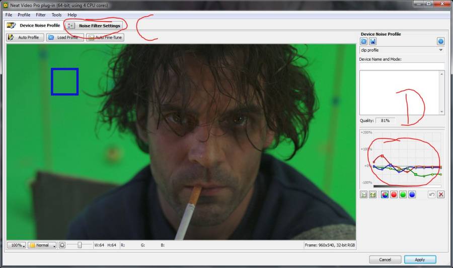Click the undo arrow below the noise graph

(431, 195)
